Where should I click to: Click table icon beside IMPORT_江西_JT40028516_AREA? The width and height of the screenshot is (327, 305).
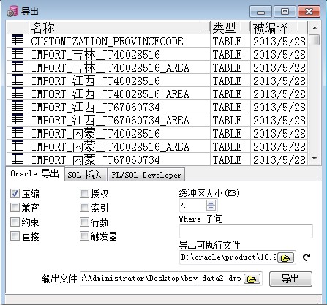click(x=18, y=93)
